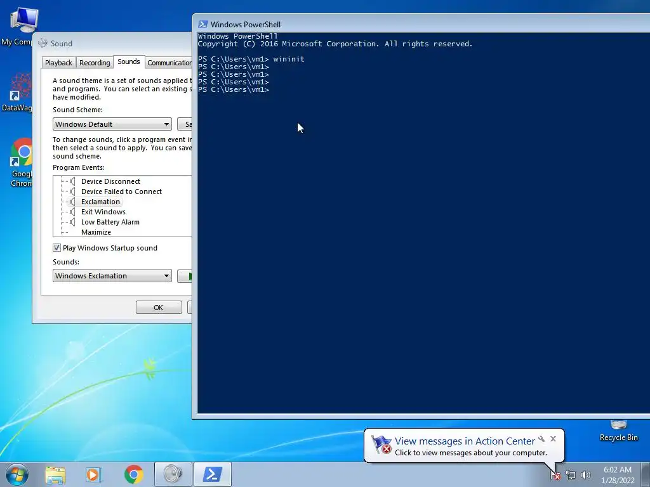Click the Save As scheme button
The height and width of the screenshot is (487, 650).
click(x=185, y=124)
